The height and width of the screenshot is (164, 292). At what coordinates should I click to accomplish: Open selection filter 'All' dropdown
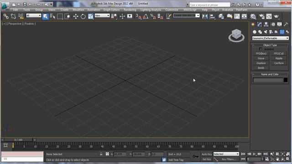coord(33,15)
